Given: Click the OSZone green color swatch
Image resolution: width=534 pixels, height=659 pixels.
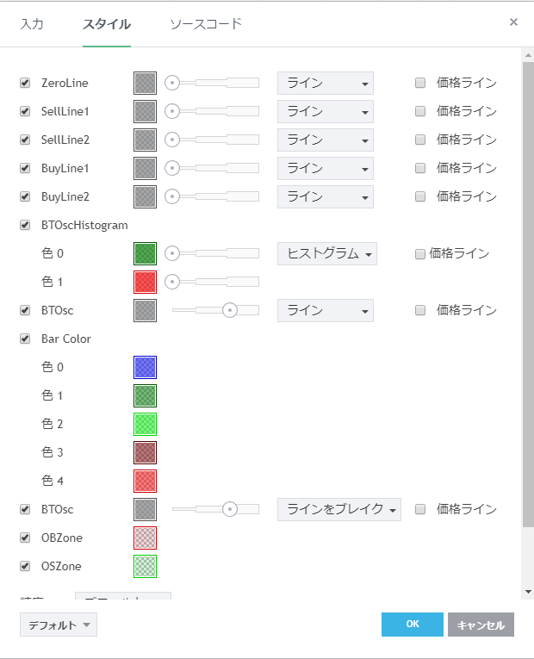Looking at the screenshot, I should coord(145,566).
